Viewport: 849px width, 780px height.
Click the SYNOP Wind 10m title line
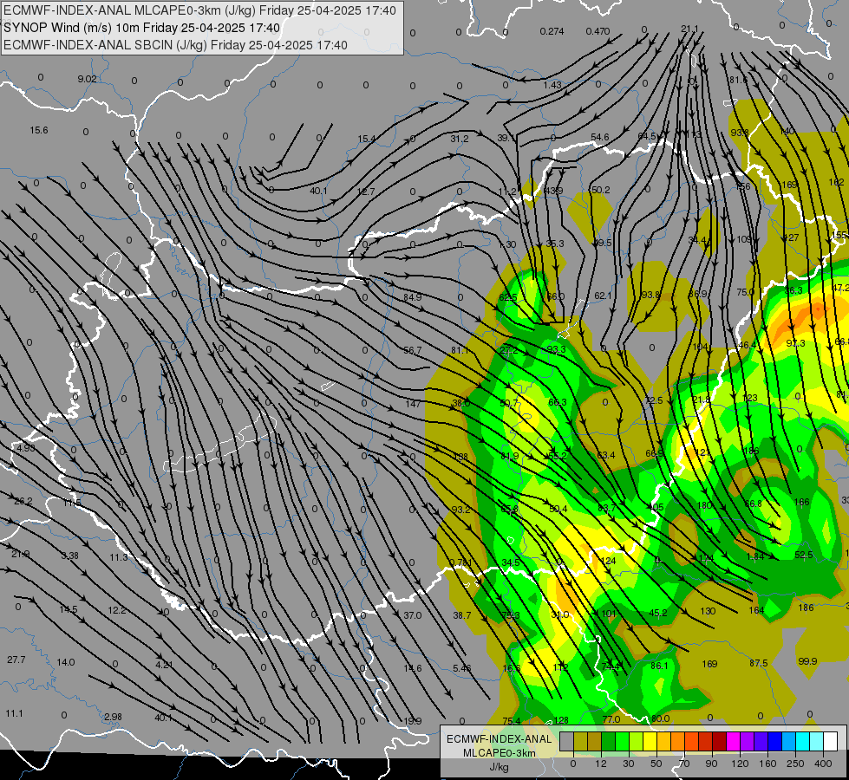click(142, 28)
